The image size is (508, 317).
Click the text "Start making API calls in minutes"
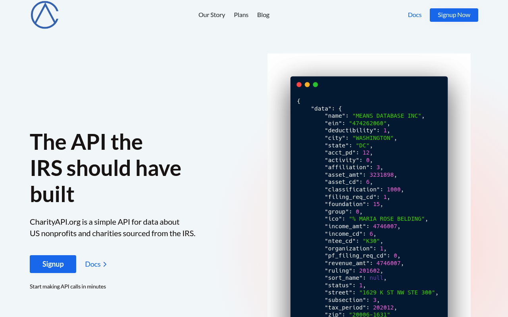pos(68,286)
